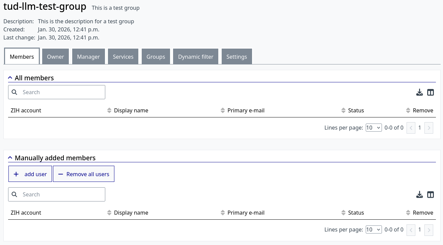Click the Remove all users button
Image resolution: width=443 pixels, height=245 pixels.
[x=84, y=174]
